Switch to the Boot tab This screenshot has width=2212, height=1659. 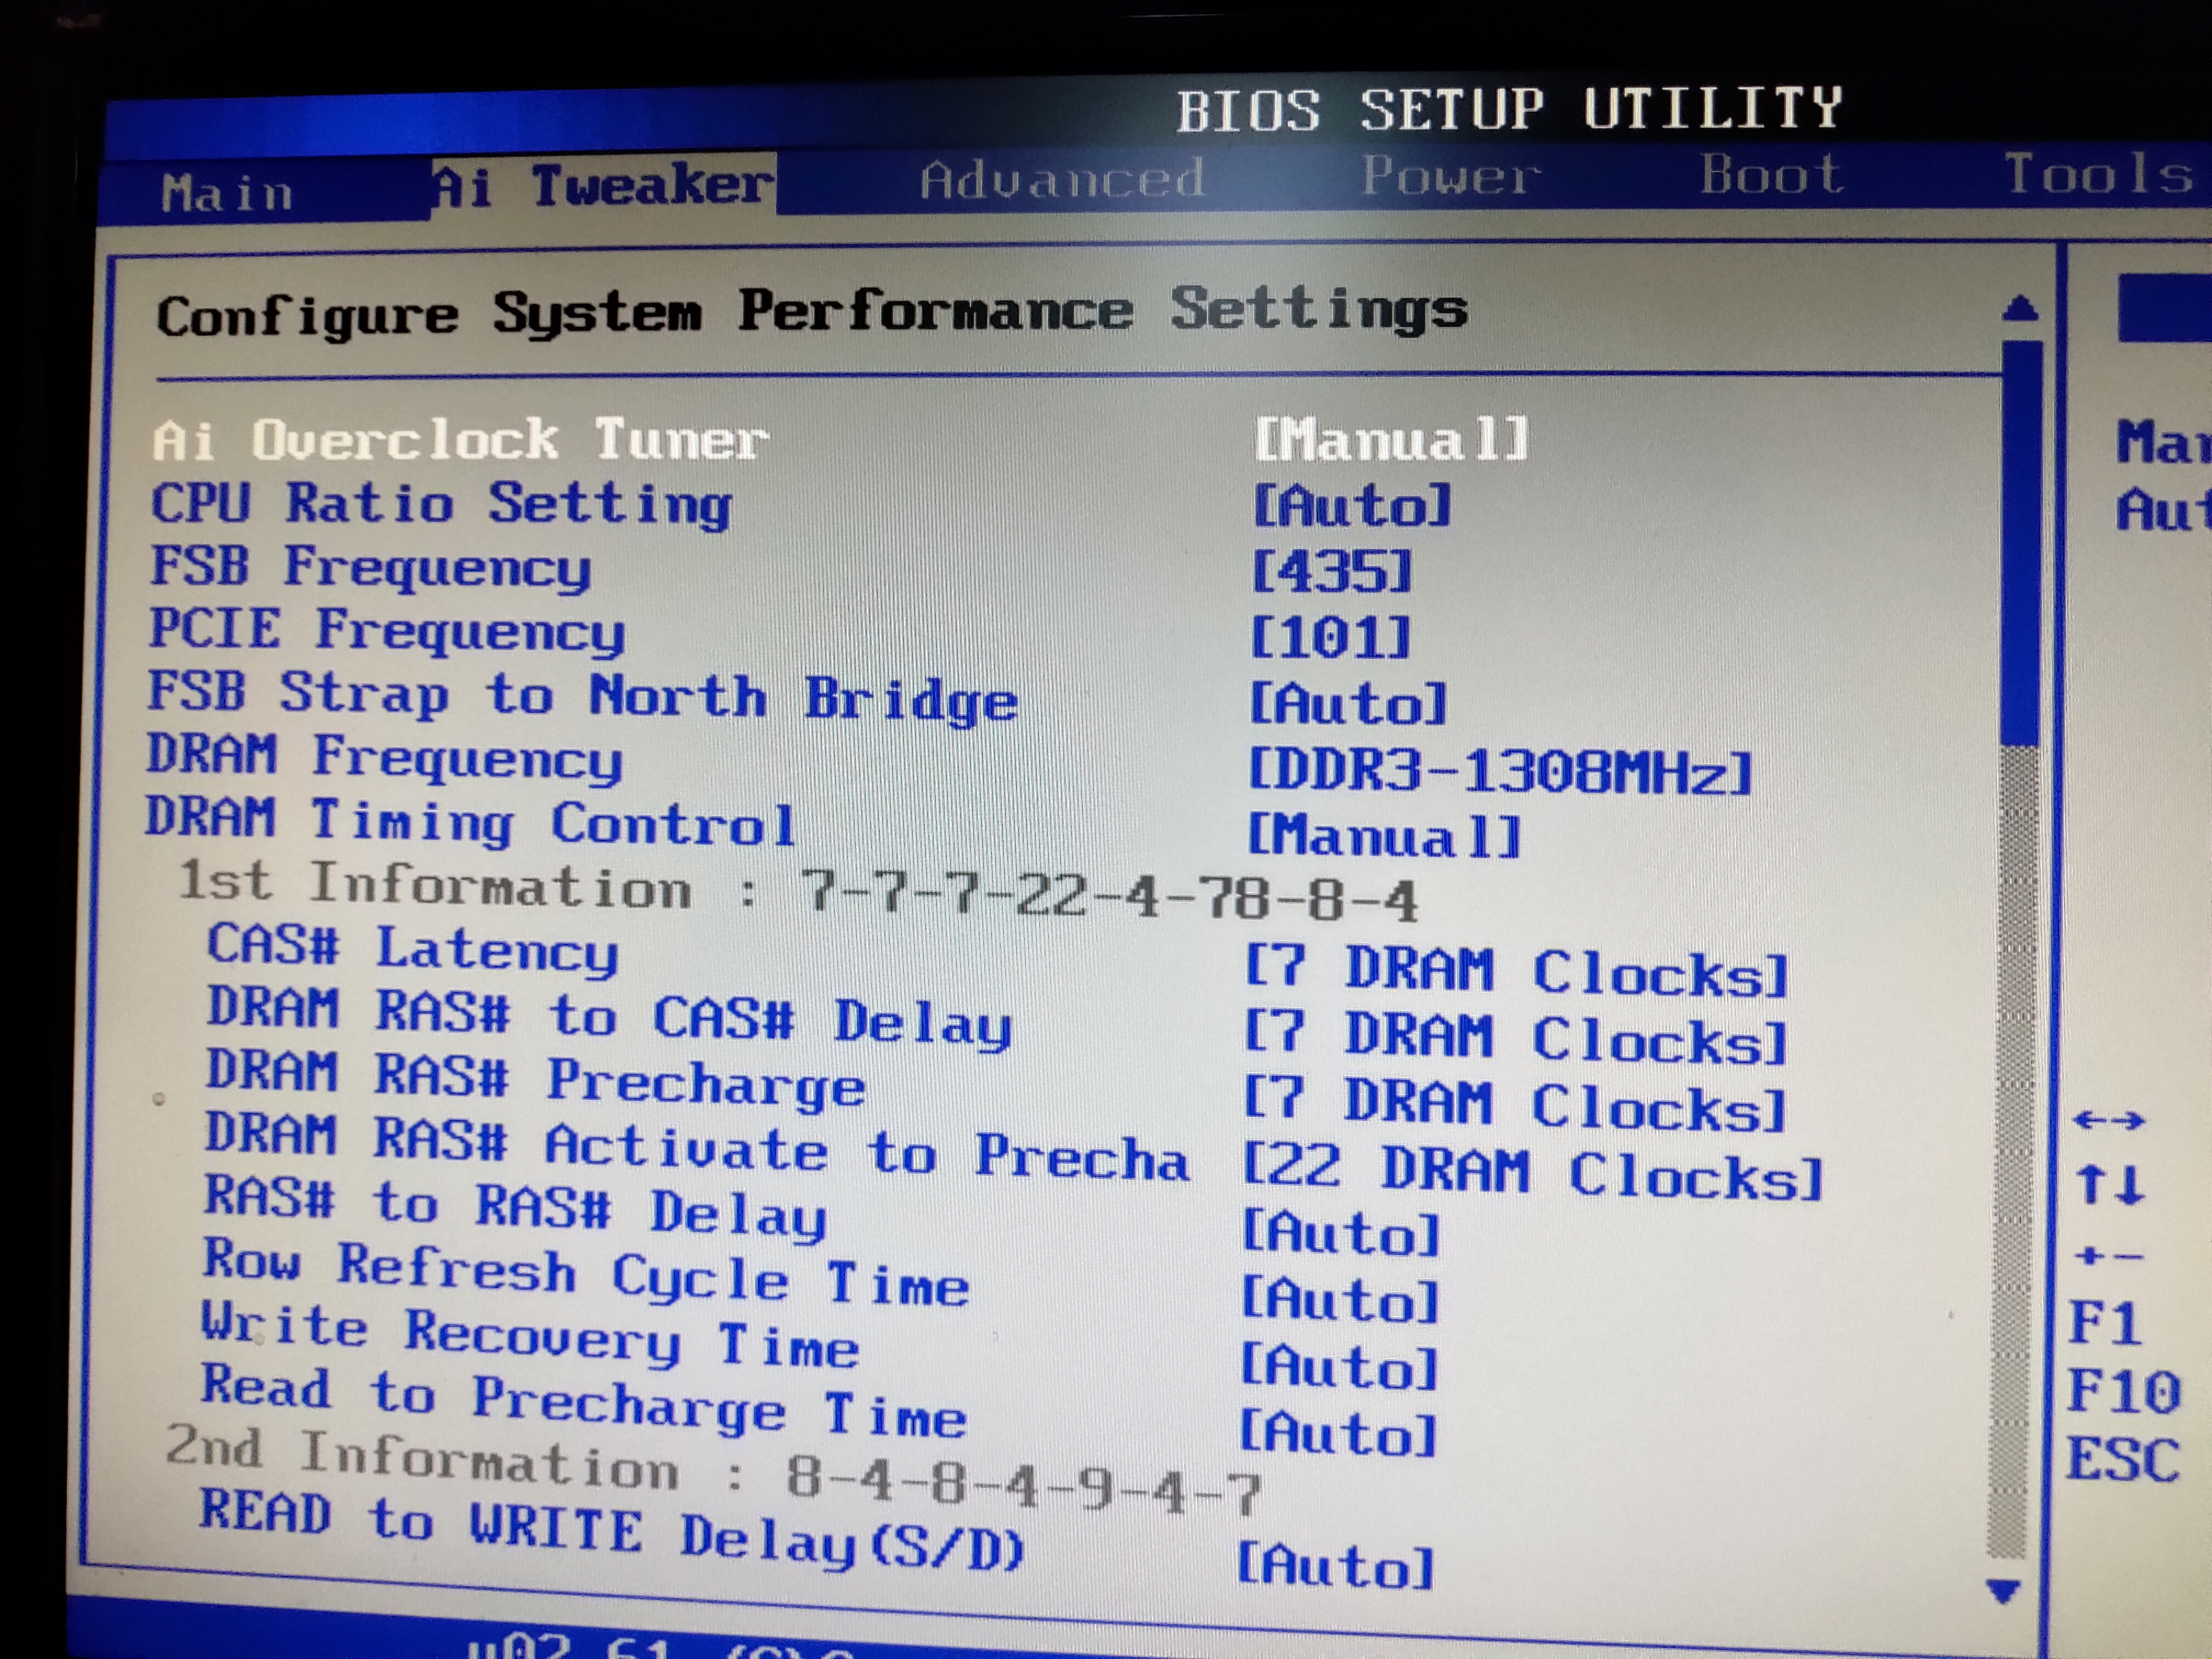[1771, 176]
